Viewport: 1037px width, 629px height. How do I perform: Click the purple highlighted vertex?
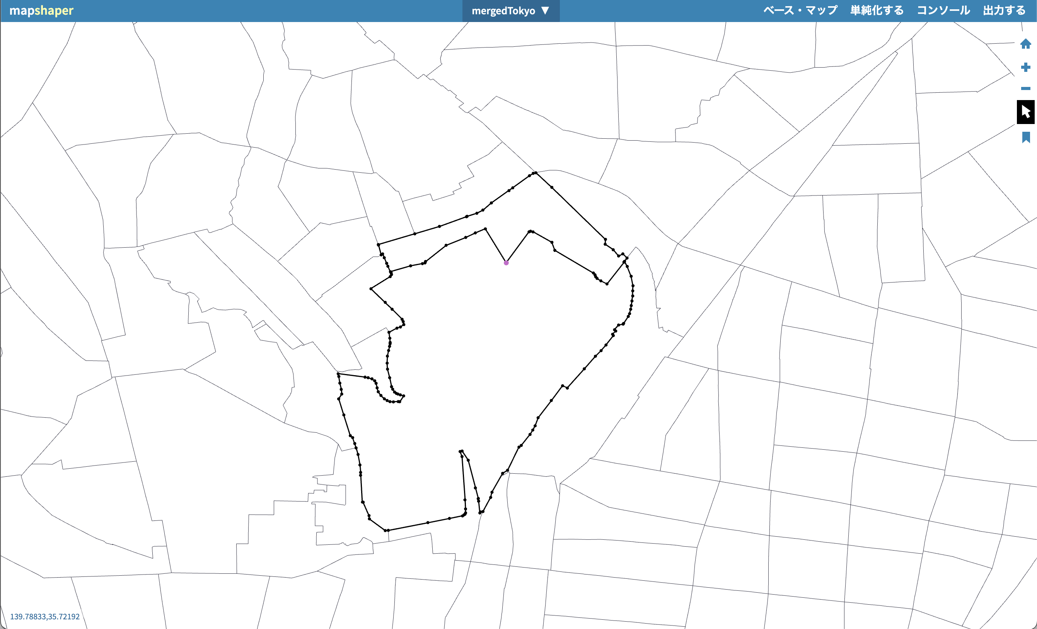[506, 263]
